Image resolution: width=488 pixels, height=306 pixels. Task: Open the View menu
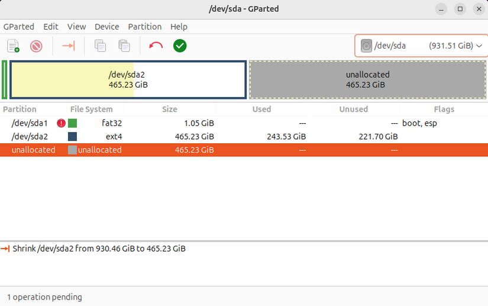click(x=76, y=27)
